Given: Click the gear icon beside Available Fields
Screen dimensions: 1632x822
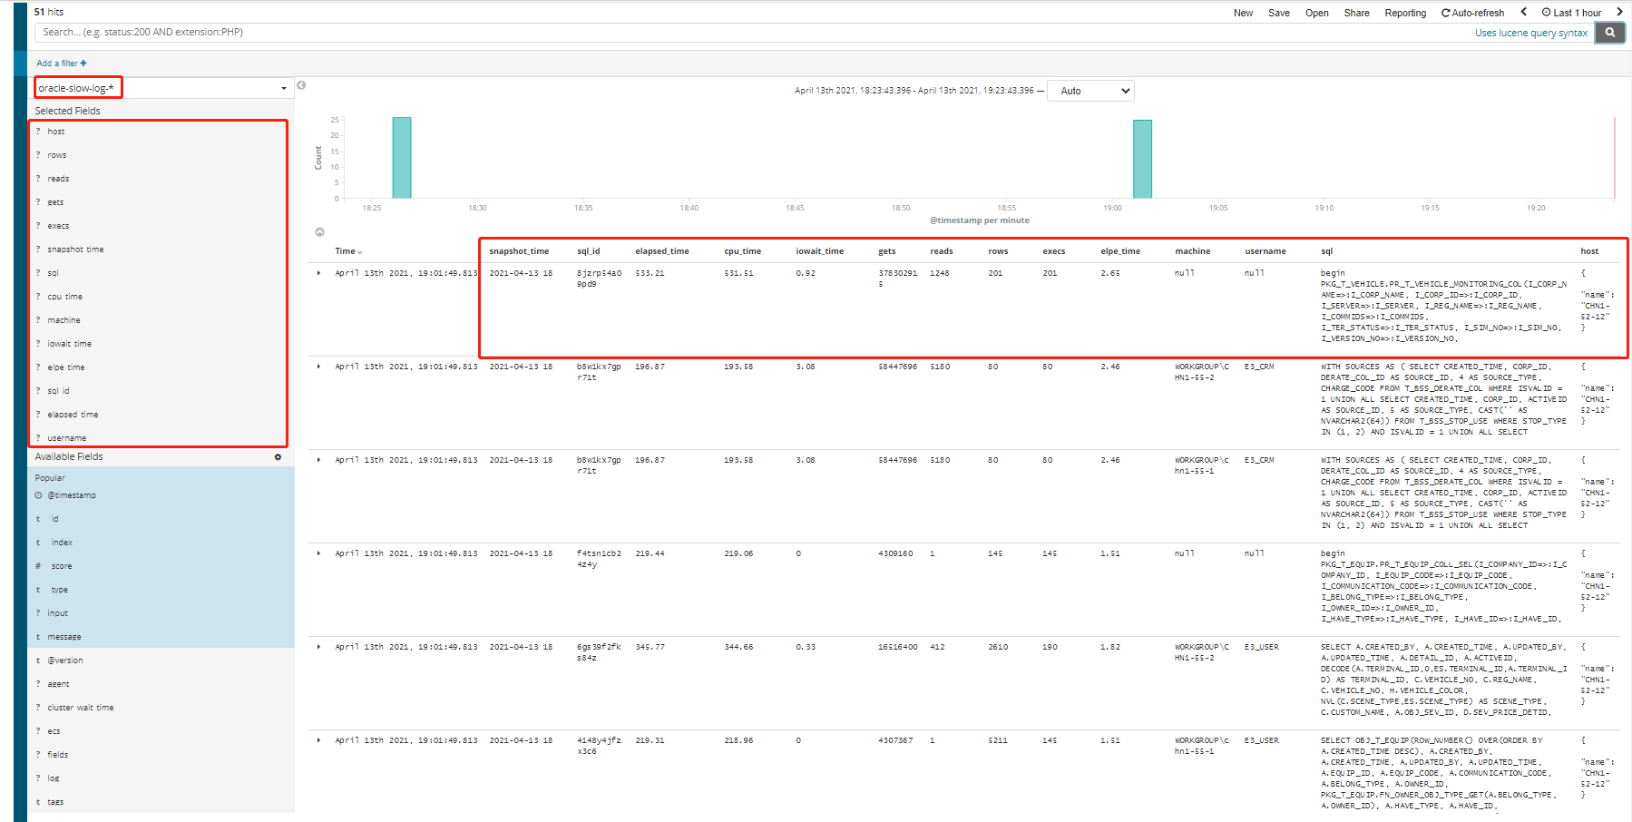Looking at the screenshot, I should [x=278, y=458].
